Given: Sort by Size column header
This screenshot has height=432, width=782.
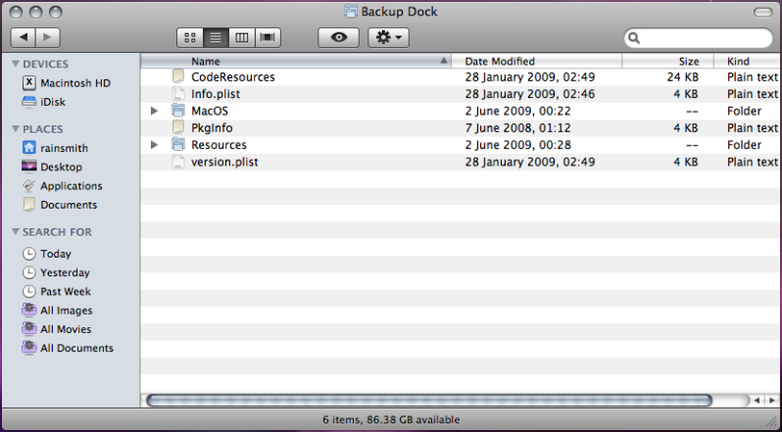Looking at the screenshot, I should point(667,62).
